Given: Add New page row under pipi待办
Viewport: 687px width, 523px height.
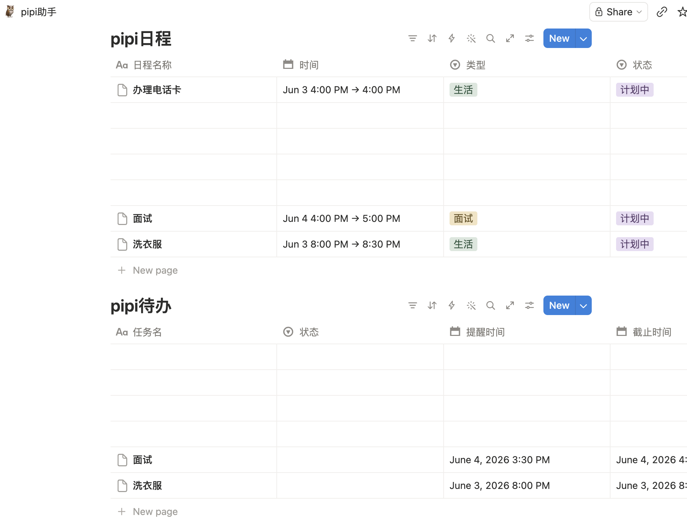Looking at the screenshot, I should (148, 512).
